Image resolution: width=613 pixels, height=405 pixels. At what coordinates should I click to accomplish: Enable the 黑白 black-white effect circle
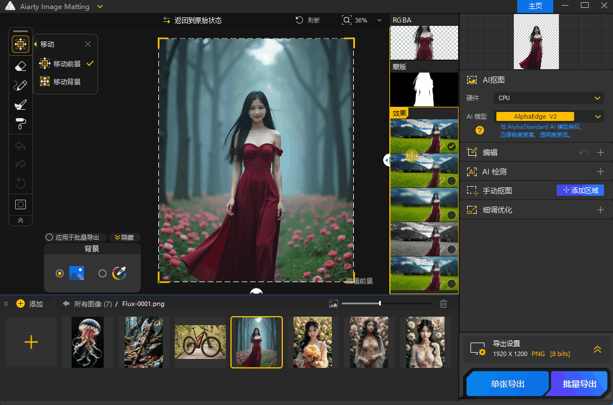[451, 249]
